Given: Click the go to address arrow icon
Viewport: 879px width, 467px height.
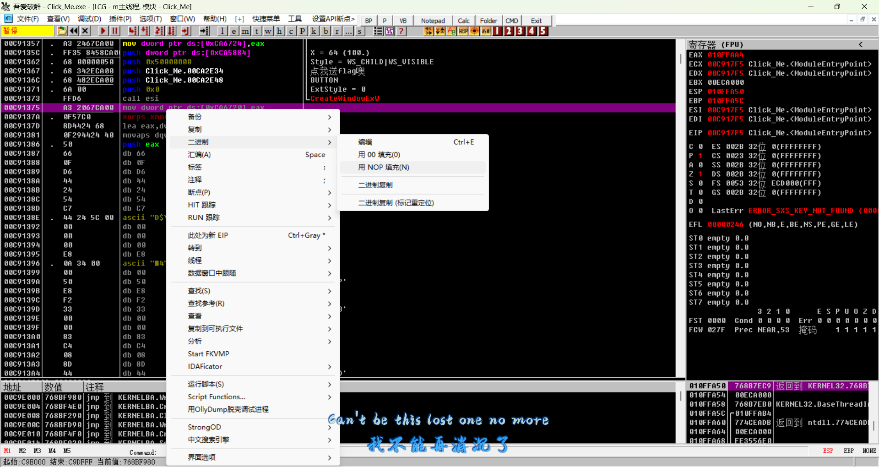Looking at the screenshot, I should click(x=204, y=31).
